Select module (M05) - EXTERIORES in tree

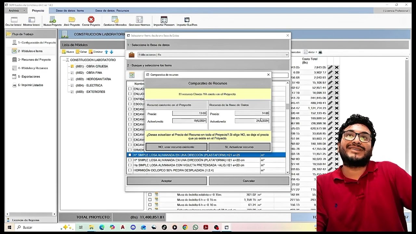90,92
